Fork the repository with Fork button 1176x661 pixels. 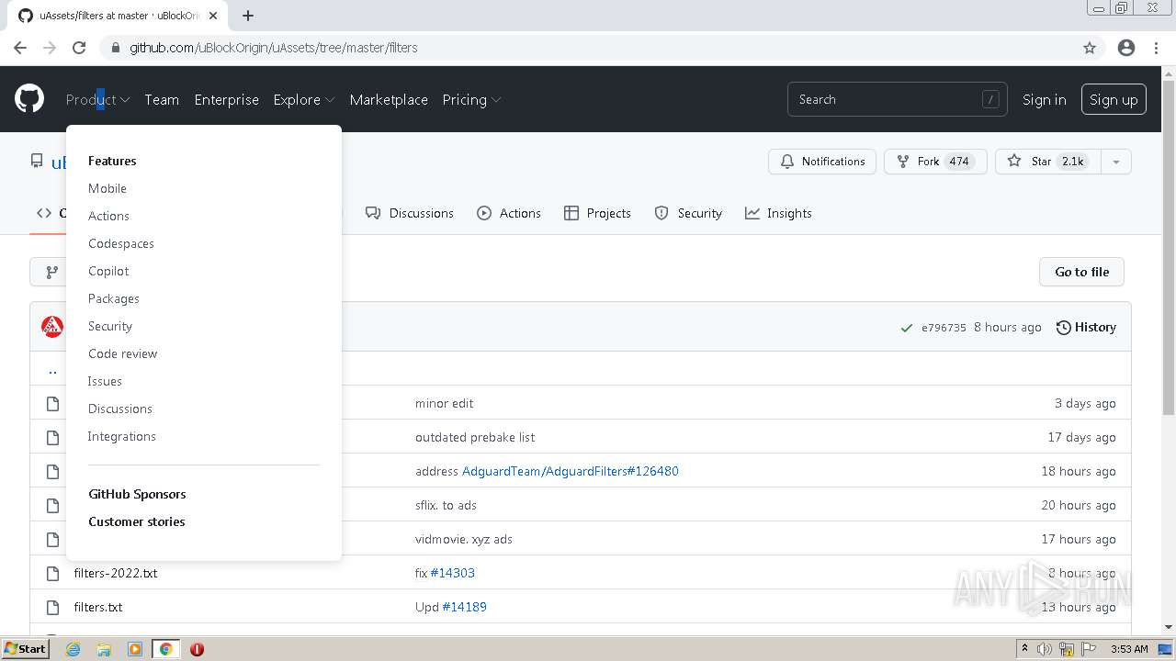tap(935, 162)
